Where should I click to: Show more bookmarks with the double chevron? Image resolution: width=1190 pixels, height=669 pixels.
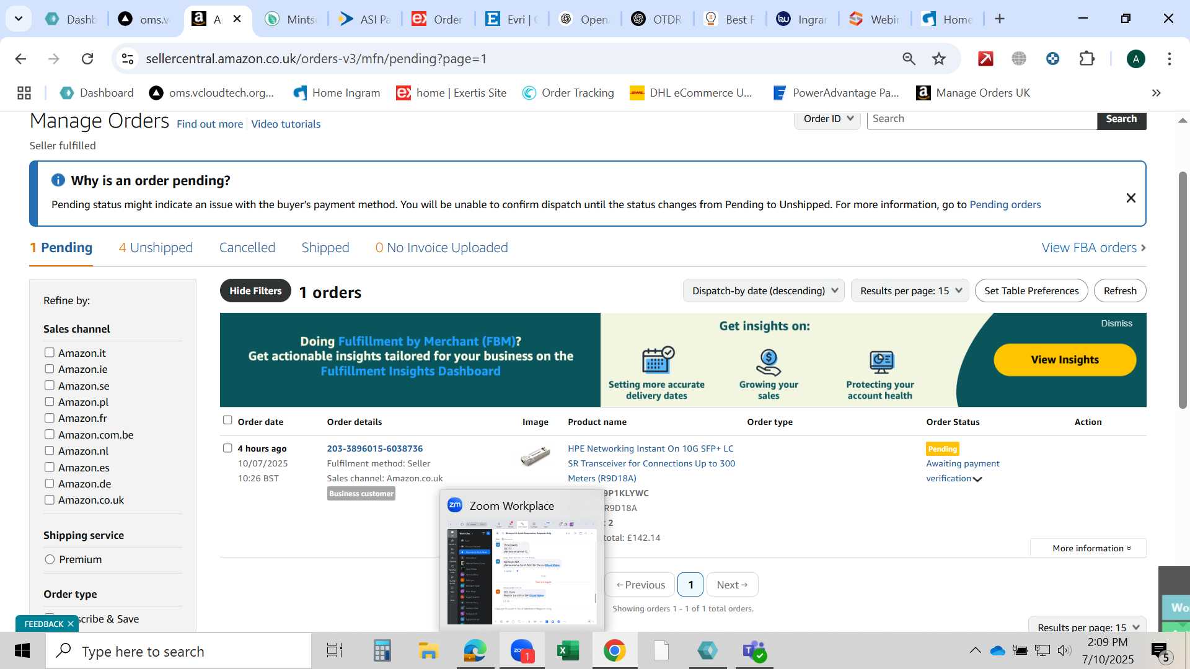click(x=1156, y=93)
